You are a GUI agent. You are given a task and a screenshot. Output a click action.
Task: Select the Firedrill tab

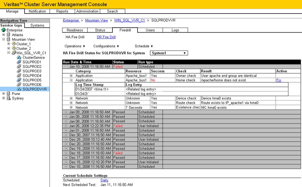(x=125, y=30)
